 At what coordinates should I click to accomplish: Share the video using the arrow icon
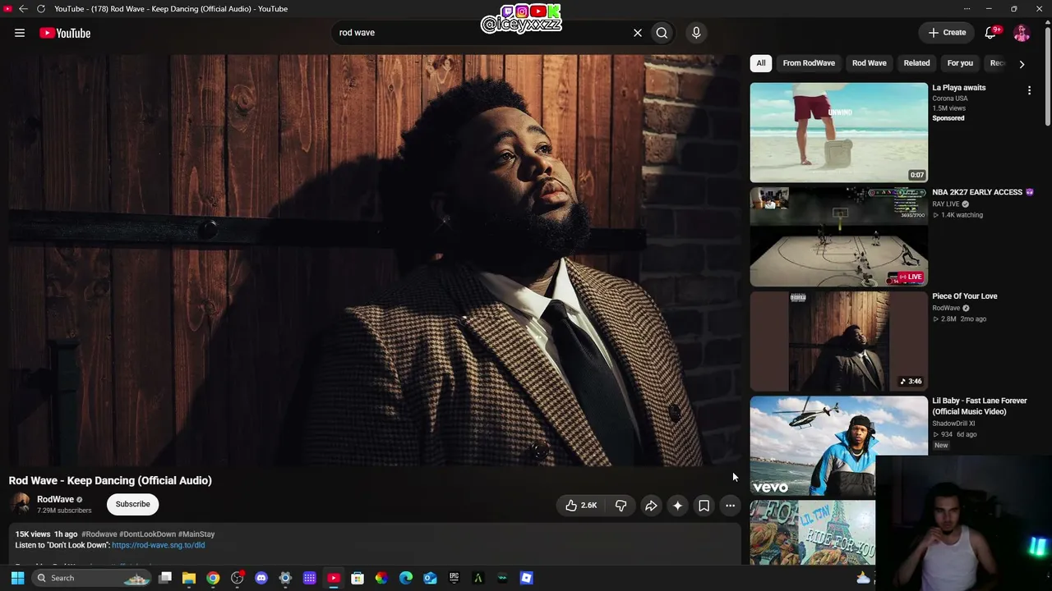tap(651, 506)
